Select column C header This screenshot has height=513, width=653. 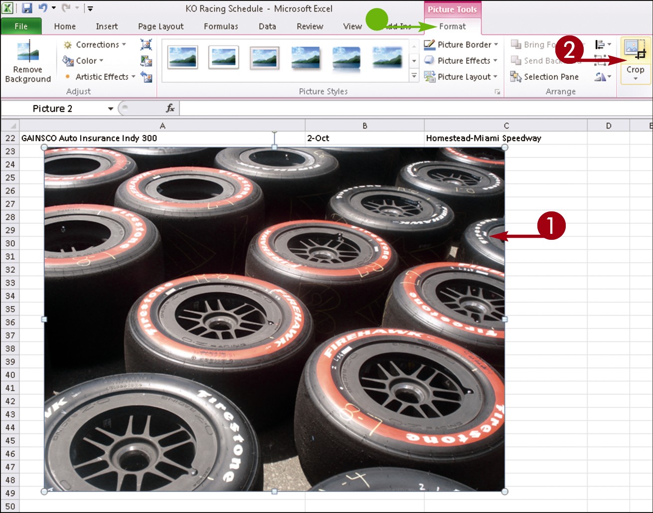tap(506, 126)
